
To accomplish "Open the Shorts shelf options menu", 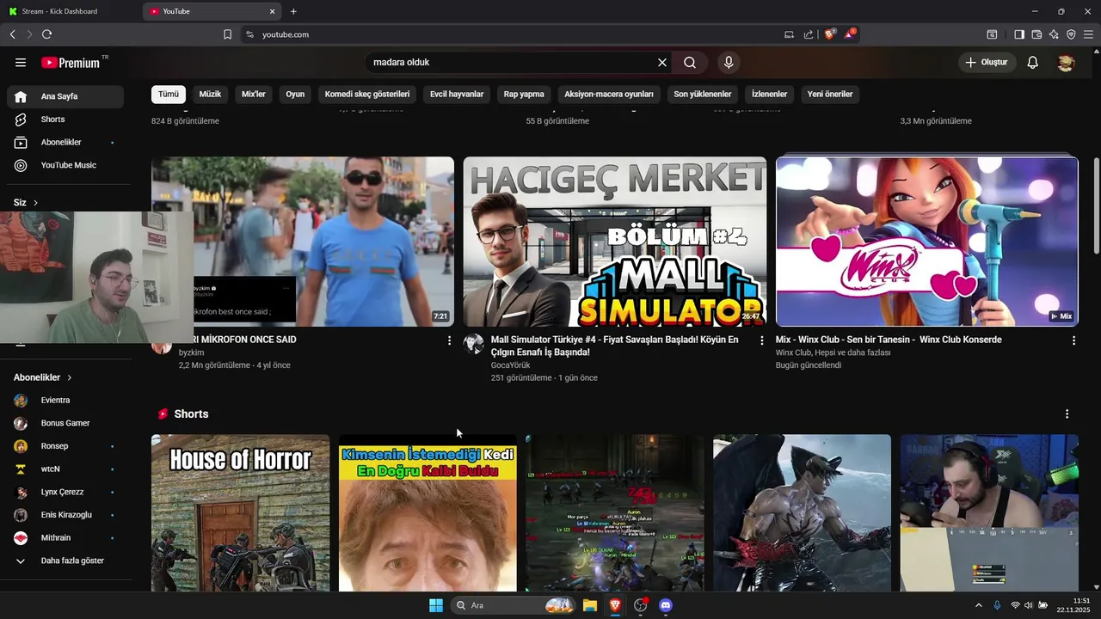I will coord(1067,414).
